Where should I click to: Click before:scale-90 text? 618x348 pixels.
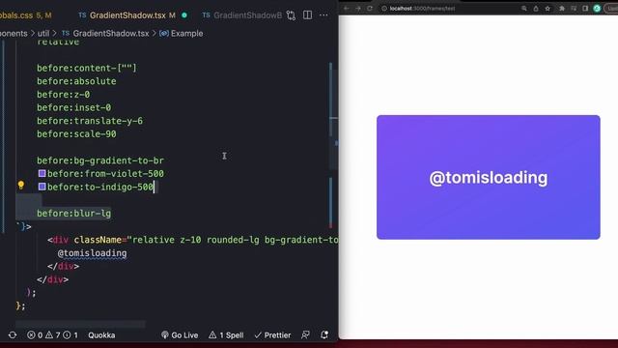click(x=76, y=134)
